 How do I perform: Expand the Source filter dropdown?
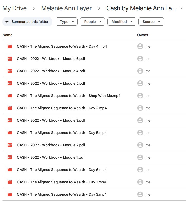(x=151, y=22)
